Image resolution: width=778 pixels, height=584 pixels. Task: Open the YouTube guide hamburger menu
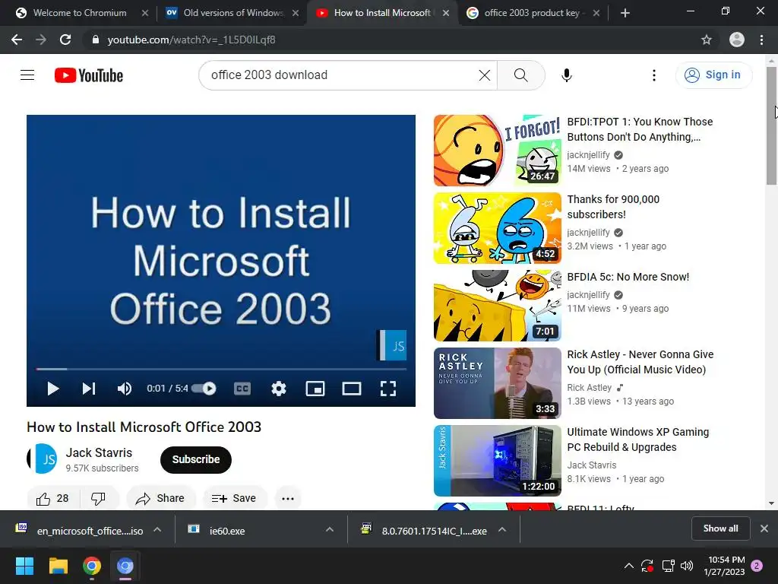click(x=27, y=75)
